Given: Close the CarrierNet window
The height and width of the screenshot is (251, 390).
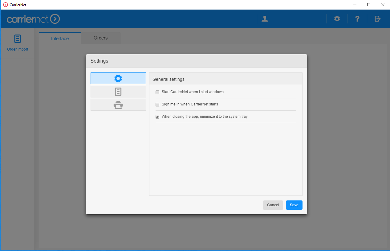Looking at the screenshot, I should (x=383, y=5).
